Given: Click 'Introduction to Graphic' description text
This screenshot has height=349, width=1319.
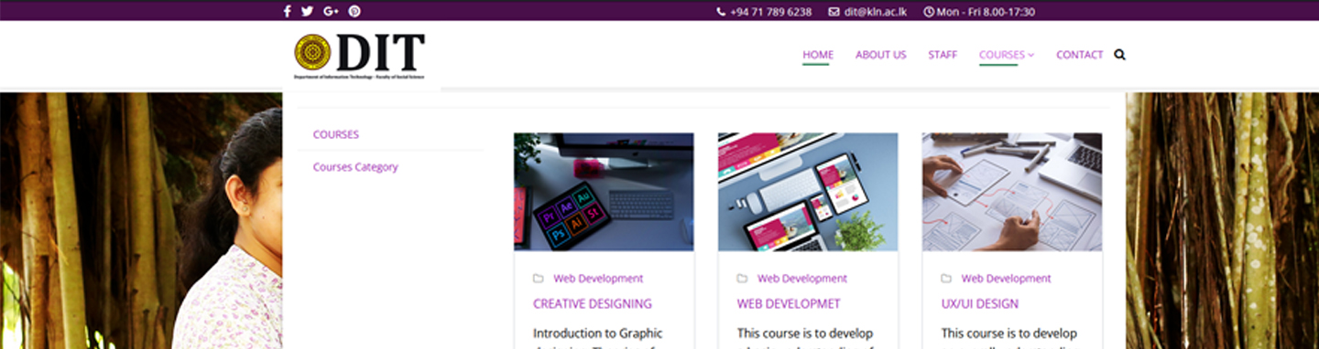Looking at the screenshot, I should point(598,333).
